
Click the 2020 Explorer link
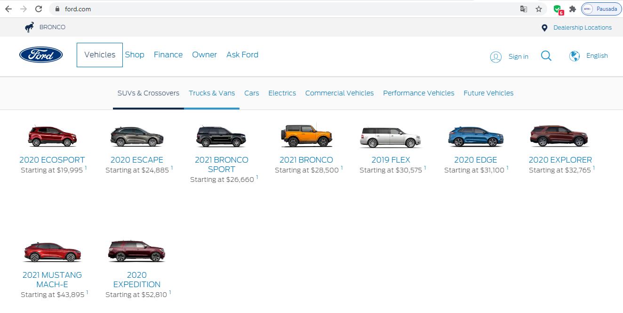[x=560, y=160]
